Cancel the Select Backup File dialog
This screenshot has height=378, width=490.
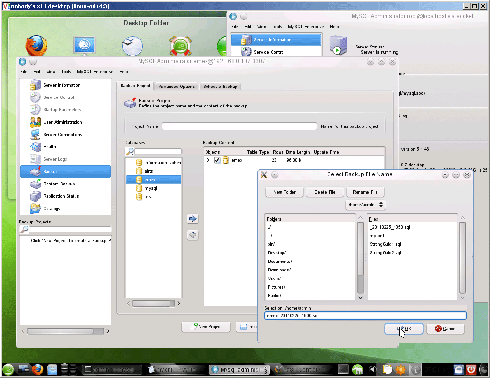tap(445, 329)
